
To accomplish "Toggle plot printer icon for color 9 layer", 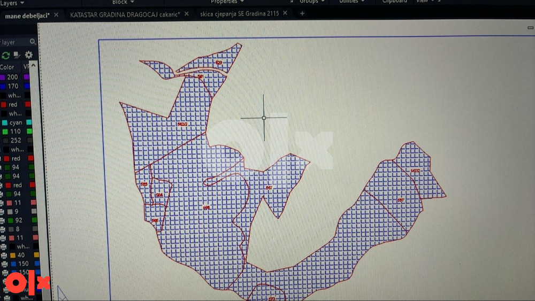I will point(2,211).
